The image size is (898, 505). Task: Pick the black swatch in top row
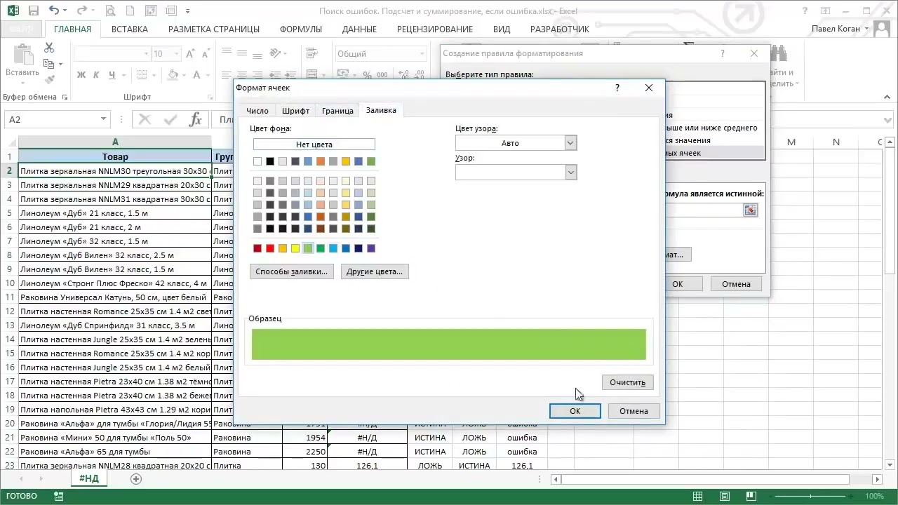point(270,162)
